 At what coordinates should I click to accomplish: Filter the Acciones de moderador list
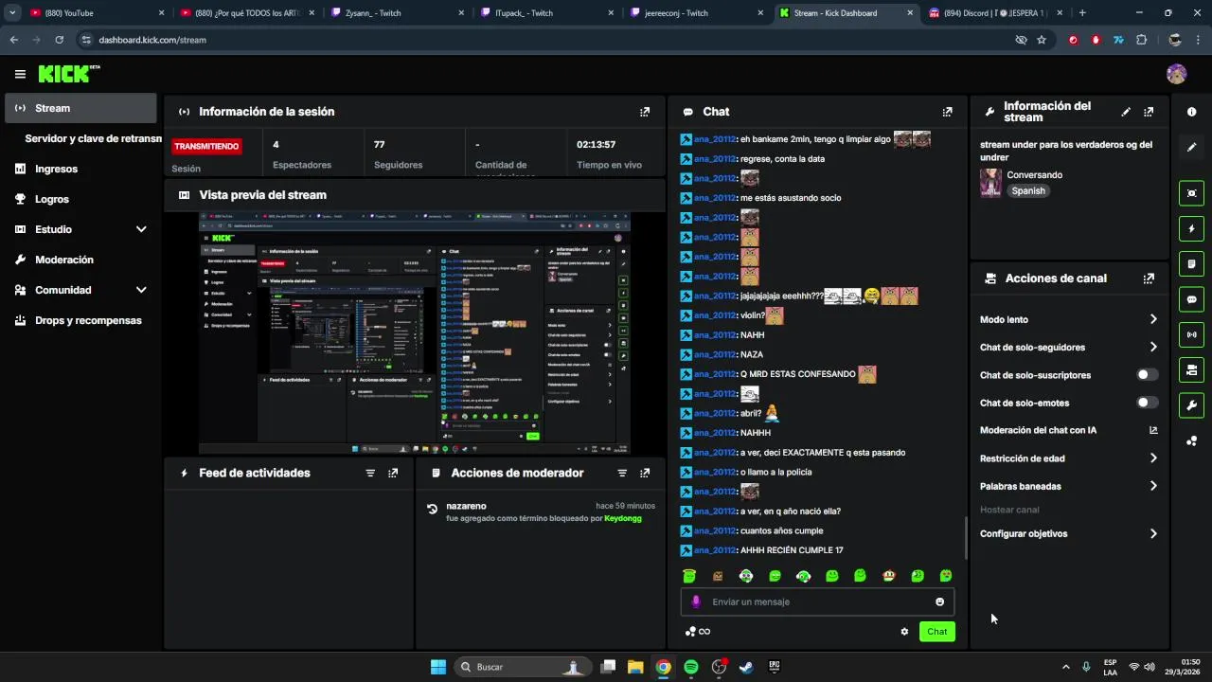[x=622, y=473]
